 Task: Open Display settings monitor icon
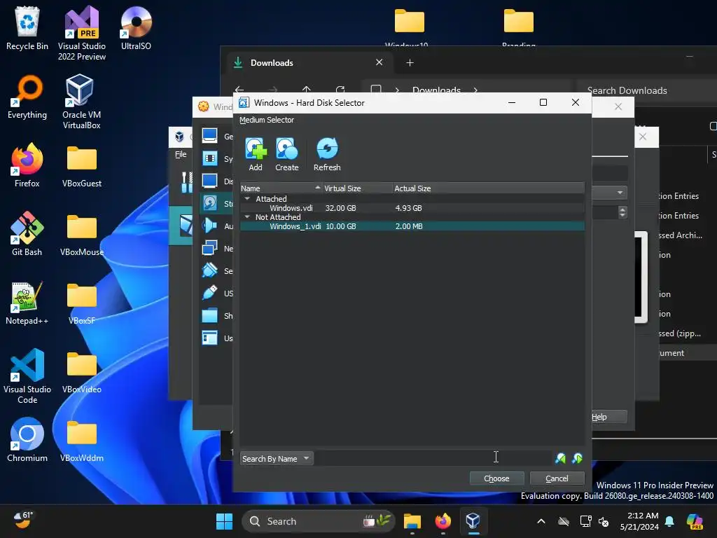[x=210, y=181]
